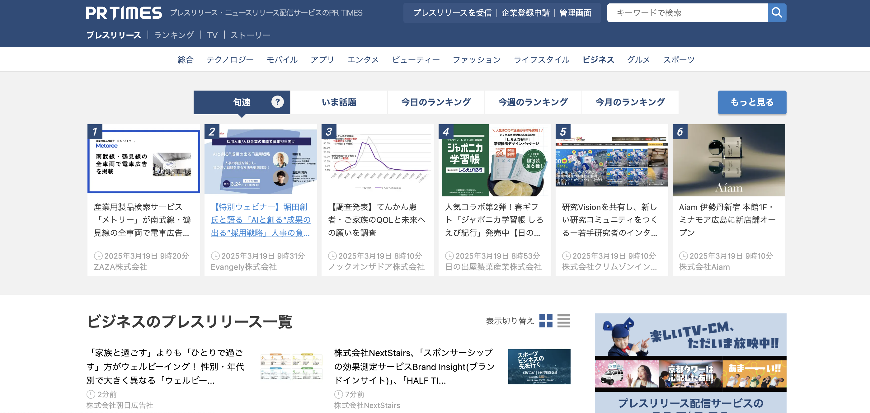Open 人気コラボ第2弾 春ギフト article title

point(494,220)
